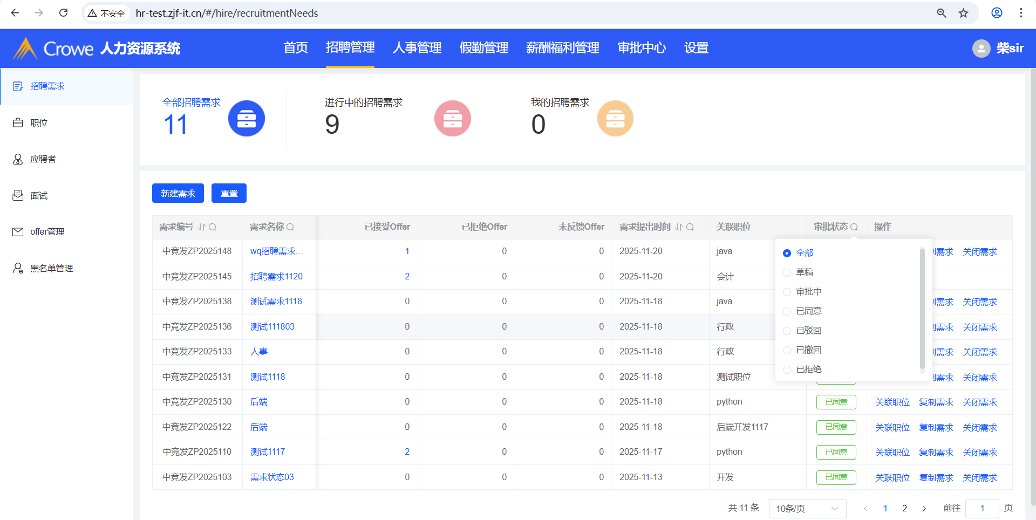Open 职位 in the left sidebar
The height and width of the screenshot is (520, 1036).
[x=39, y=123]
